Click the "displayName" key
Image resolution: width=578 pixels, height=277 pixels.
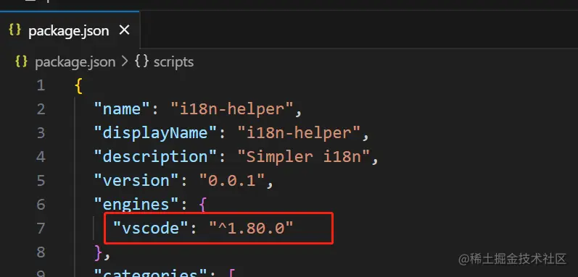pos(156,132)
